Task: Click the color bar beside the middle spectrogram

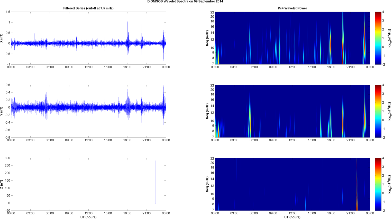Action: click(x=378, y=111)
